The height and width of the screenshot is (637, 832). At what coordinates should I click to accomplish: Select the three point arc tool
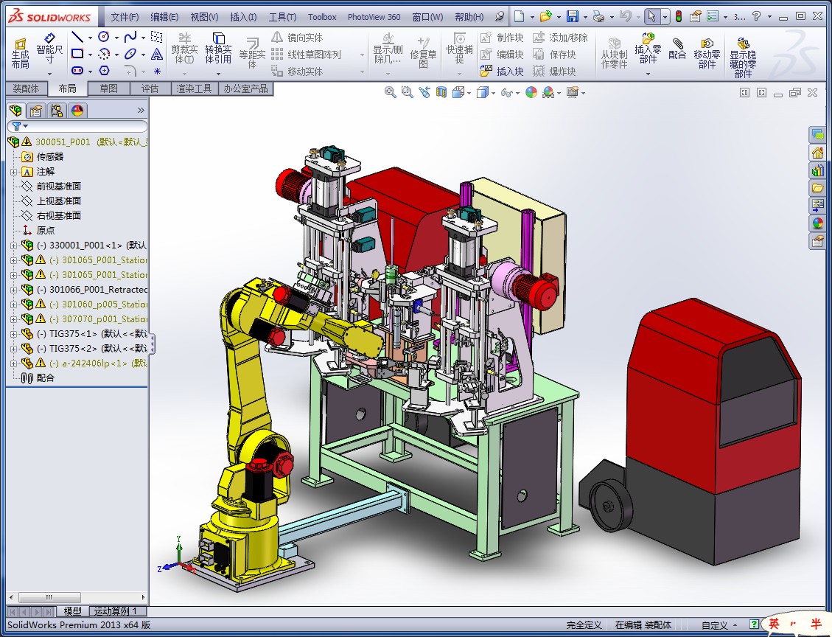pos(104,54)
